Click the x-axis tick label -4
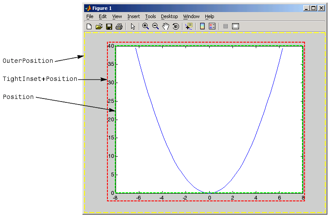The height and width of the screenshot is (222, 330). coord(161,197)
